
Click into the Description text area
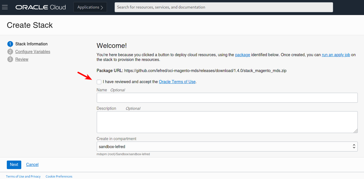coord(227,122)
